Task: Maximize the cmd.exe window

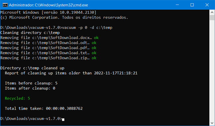Action: pos(192,5)
